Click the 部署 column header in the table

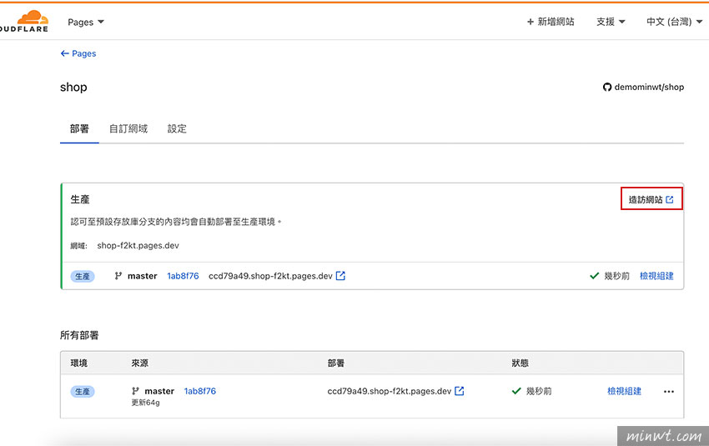click(x=336, y=363)
